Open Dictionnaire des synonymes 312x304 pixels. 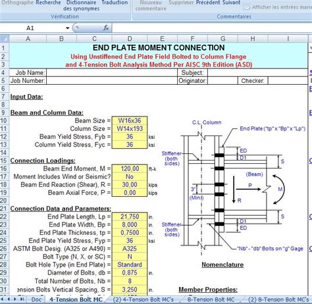click(x=81, y=6)
